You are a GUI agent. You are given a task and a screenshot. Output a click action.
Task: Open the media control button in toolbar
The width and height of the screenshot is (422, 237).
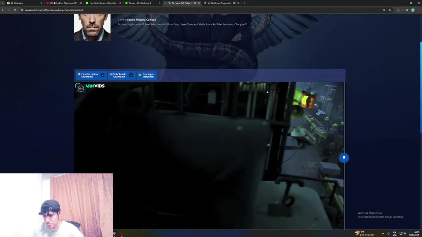pyautogui.click(x=407, y=10)
